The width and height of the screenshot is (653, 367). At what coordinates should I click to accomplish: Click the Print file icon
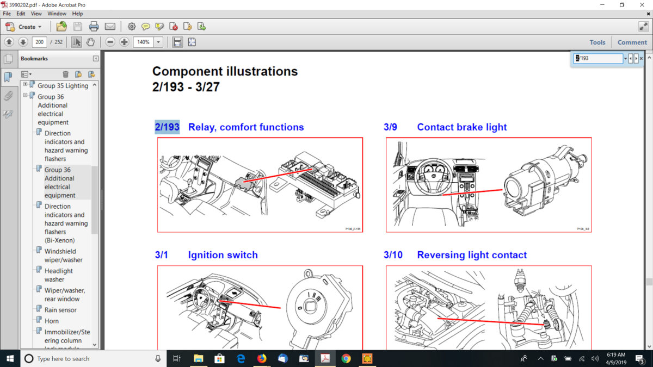tap(94, 27)
